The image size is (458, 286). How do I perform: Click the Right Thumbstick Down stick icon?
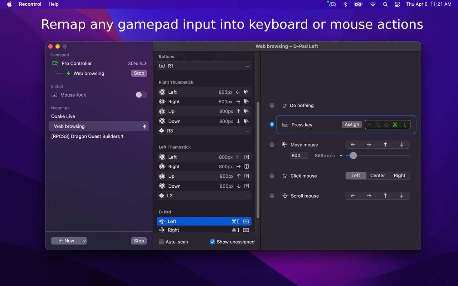pos(162,121)
